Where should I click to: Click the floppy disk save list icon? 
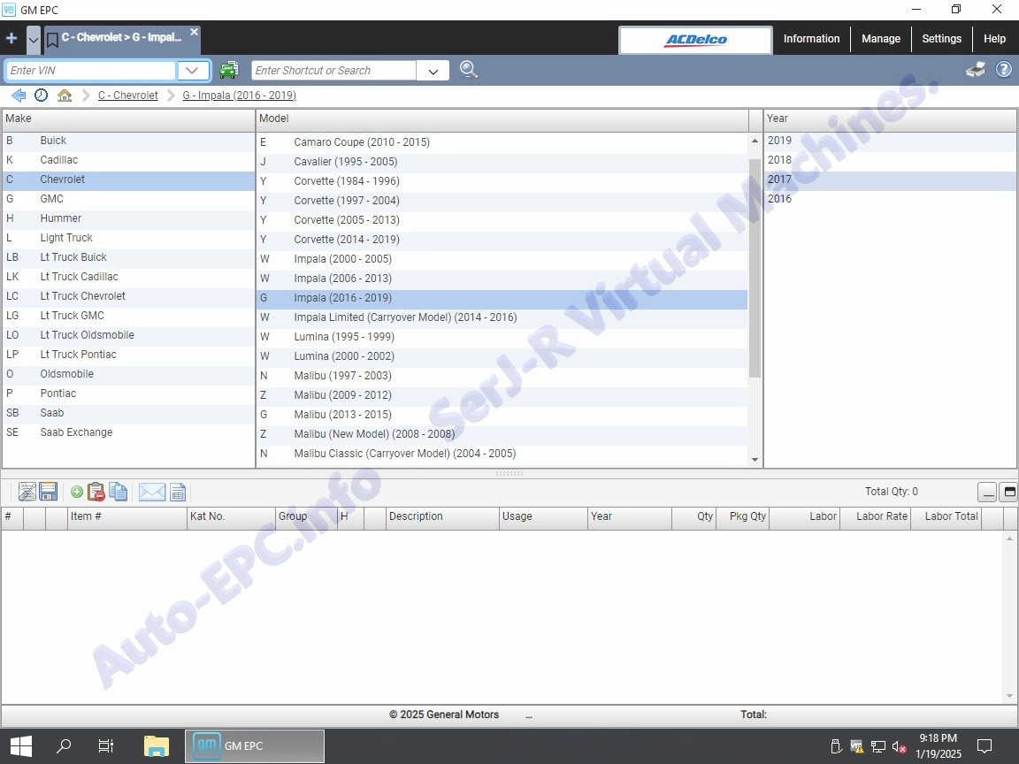[x=49, y=493]
